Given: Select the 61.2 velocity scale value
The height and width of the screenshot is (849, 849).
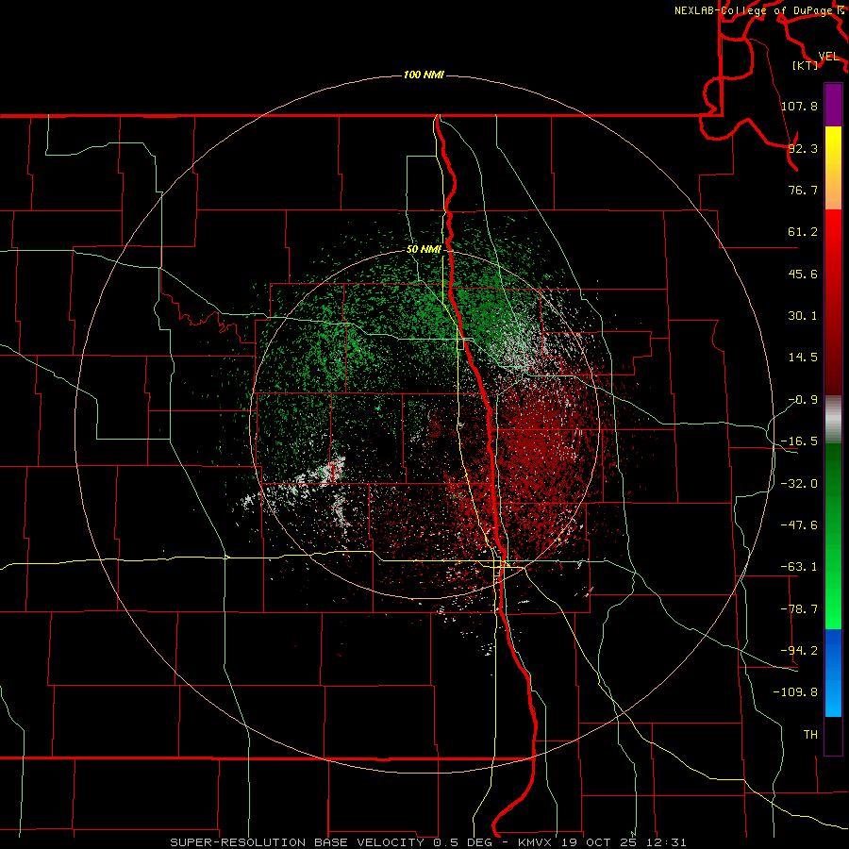Looking at the screenshot, I should point(803,232).
